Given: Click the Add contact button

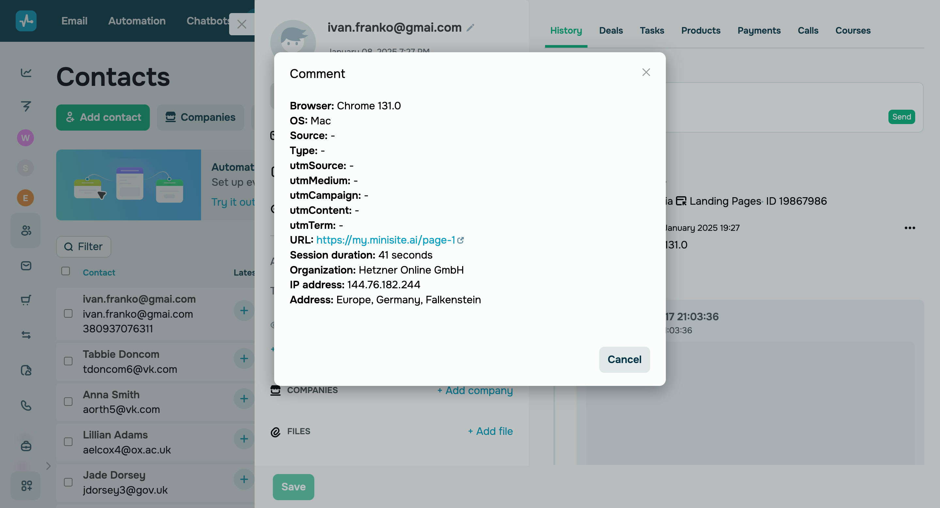Looking at the screenshot, I should click(102, 117).
